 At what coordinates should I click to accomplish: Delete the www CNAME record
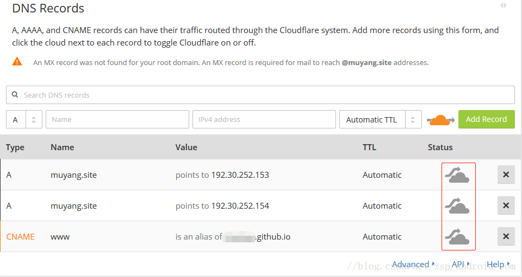pos(506,237)
